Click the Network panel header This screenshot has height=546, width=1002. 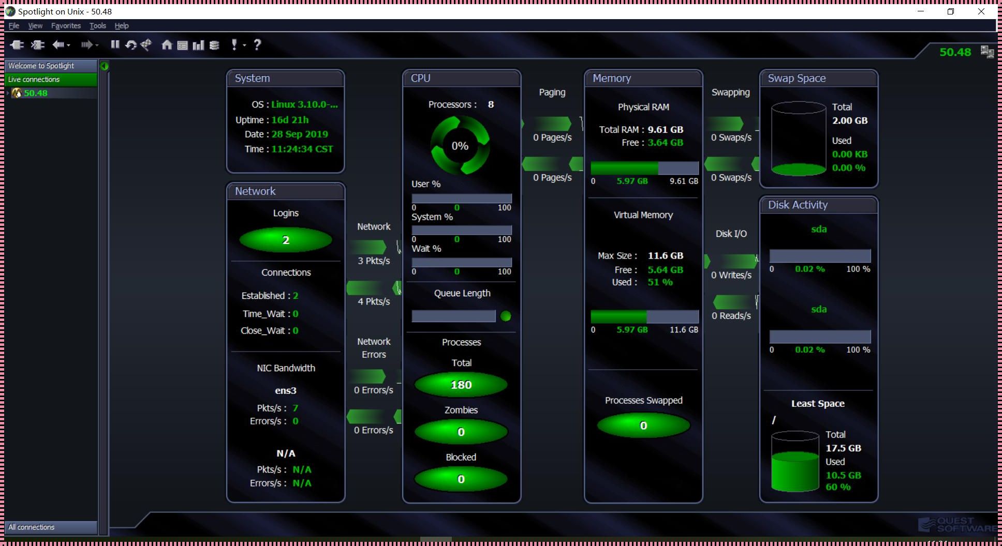tap(285, 191)
